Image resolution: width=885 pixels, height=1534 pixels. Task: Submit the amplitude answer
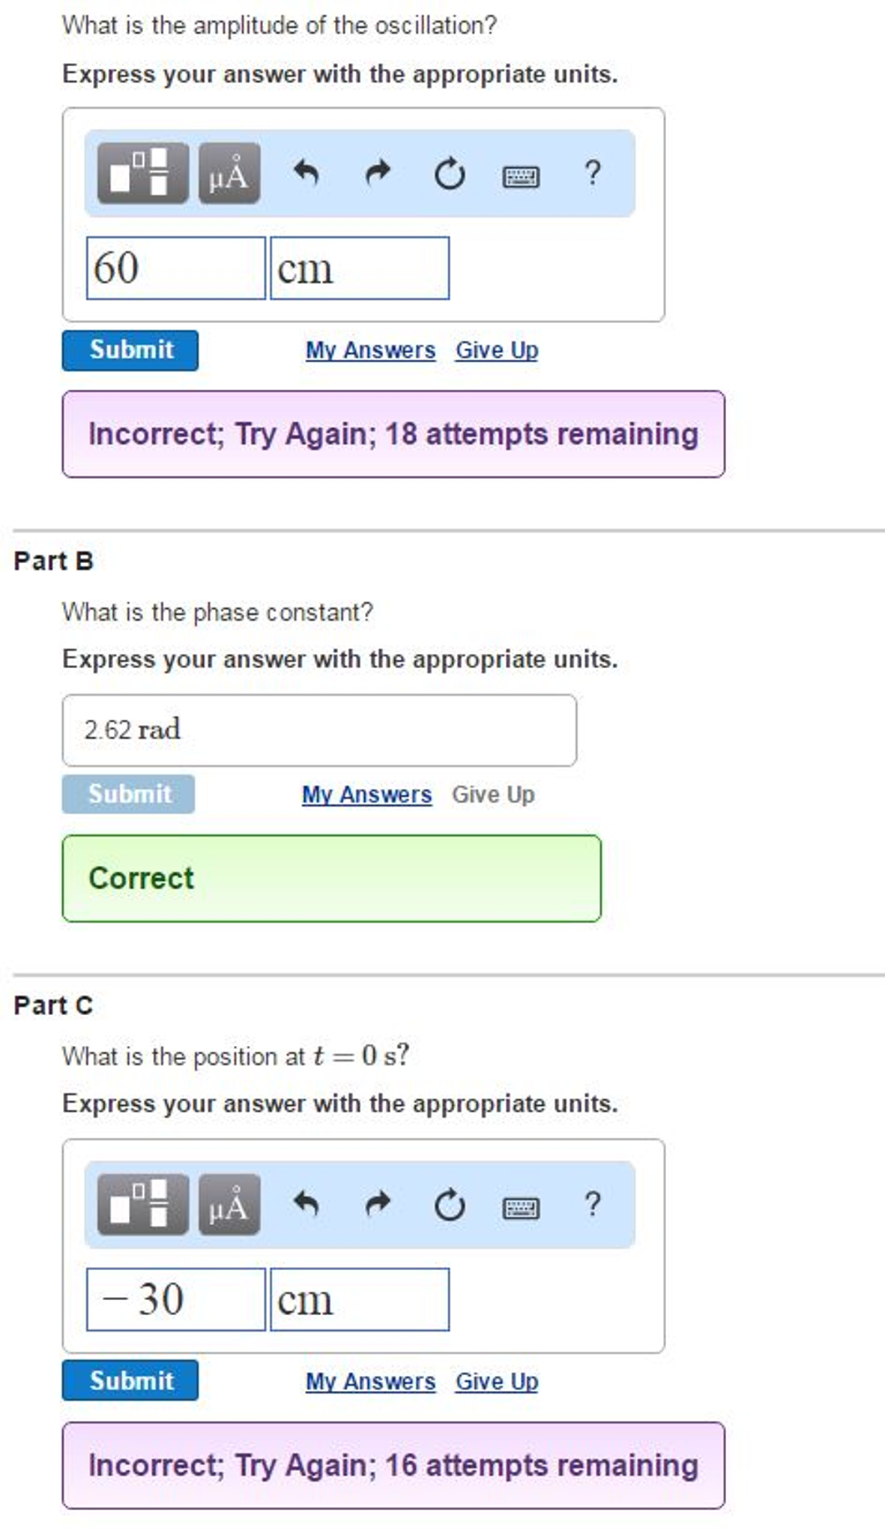(x=130, y=350)
